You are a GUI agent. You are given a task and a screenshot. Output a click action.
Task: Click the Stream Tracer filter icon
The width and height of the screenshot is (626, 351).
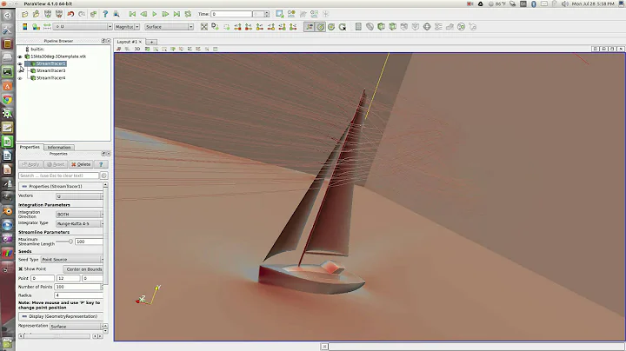pos(438,27)
